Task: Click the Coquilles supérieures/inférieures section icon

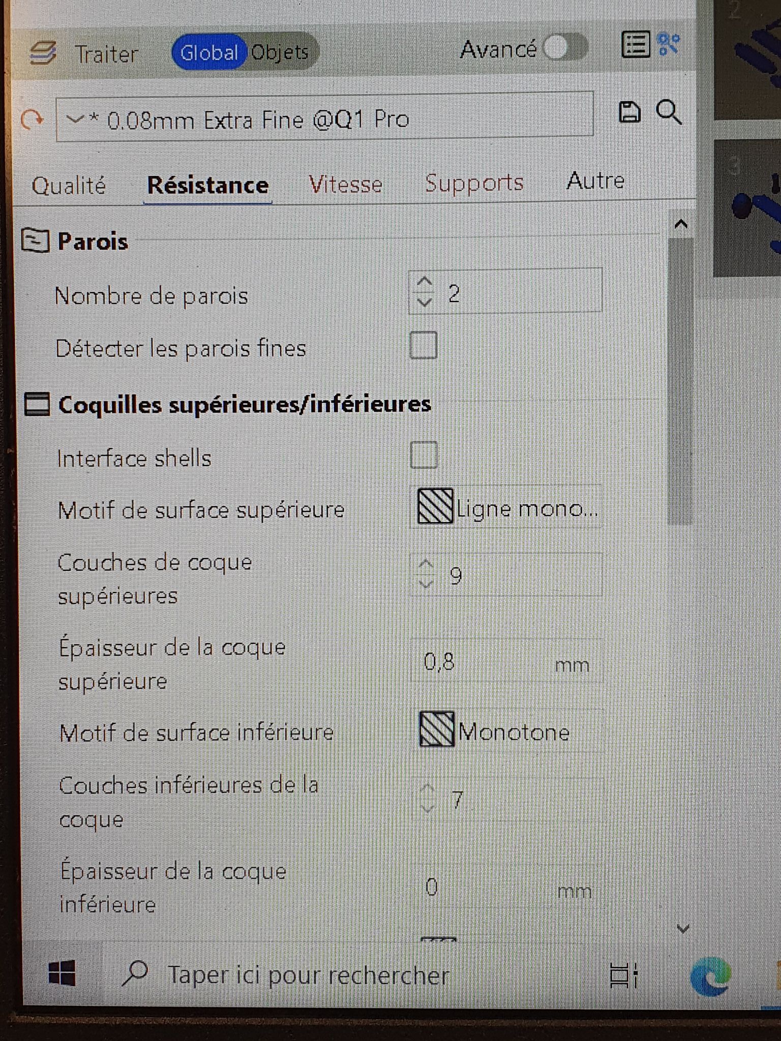Action: click(x=37, y=404)
